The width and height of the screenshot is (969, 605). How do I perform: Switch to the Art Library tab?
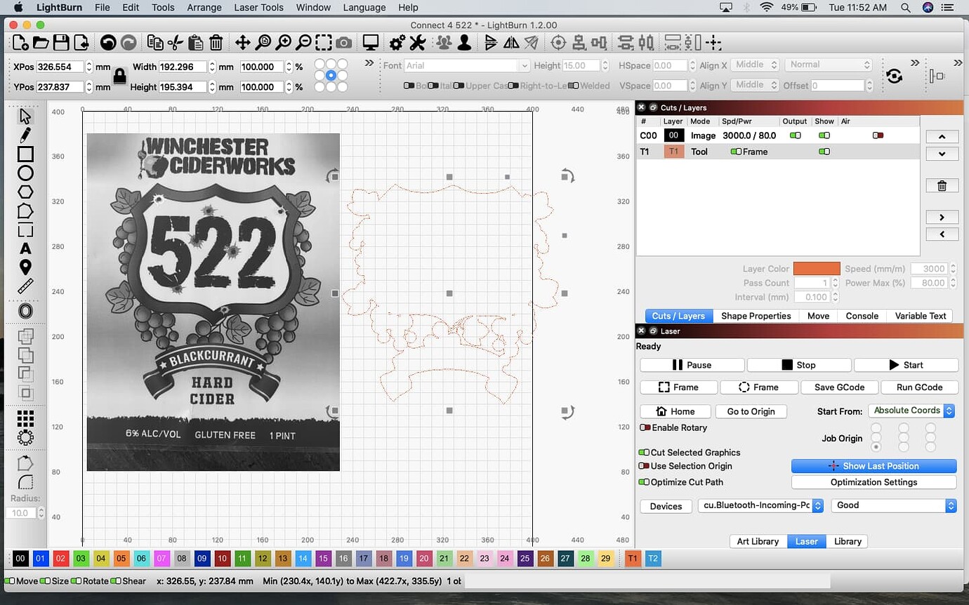[758, 541]
